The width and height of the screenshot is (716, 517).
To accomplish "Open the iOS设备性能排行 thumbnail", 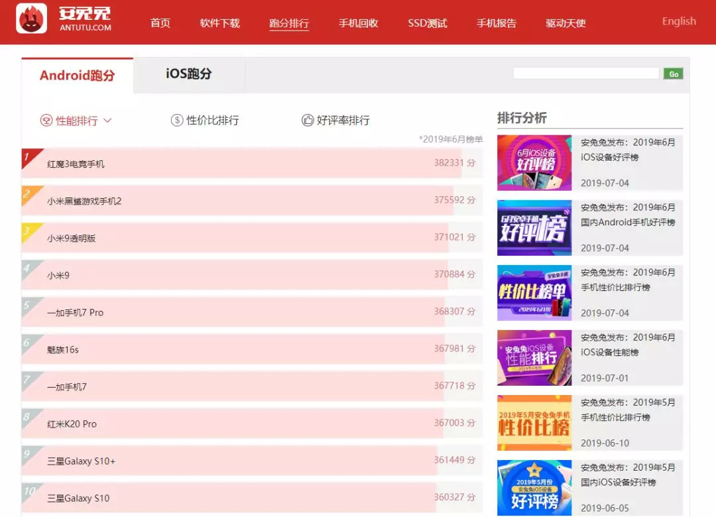I will tap(534, 358).
